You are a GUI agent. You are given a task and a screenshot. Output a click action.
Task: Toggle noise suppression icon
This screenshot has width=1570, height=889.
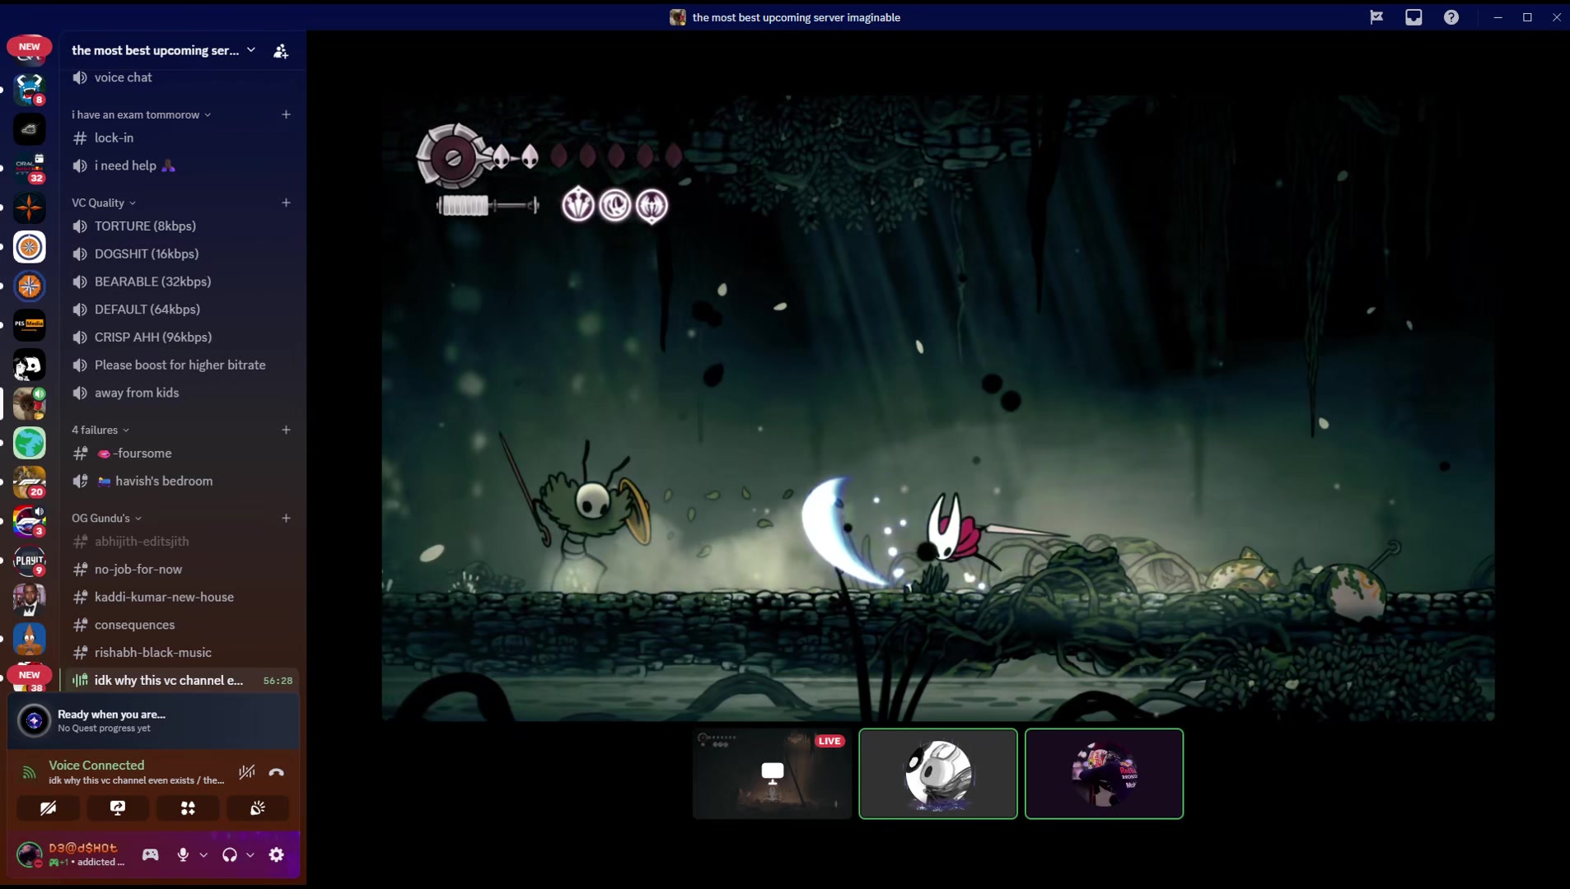point(246,772)
